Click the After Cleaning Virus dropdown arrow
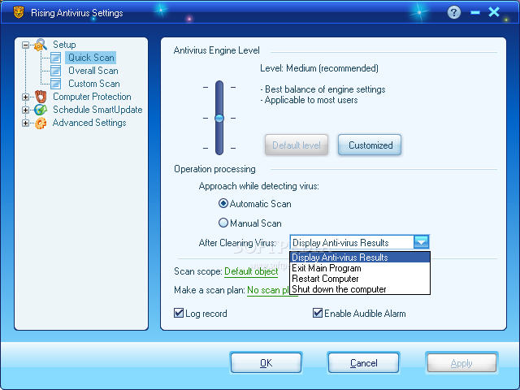 [421, 242]
